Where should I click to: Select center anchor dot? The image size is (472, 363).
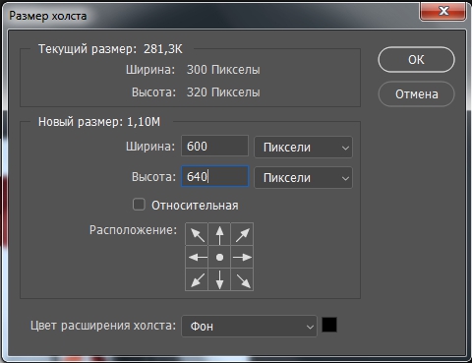[x=219, y=257]
